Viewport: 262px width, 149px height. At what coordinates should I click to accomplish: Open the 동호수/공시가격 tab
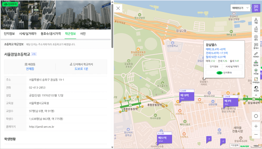51,33
